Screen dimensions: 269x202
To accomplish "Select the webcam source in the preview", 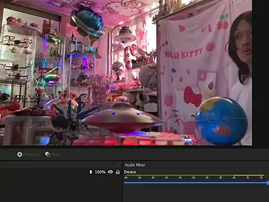I will 126,72.
